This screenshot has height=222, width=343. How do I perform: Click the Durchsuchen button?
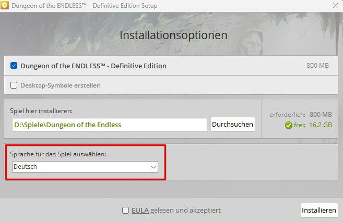232,124
